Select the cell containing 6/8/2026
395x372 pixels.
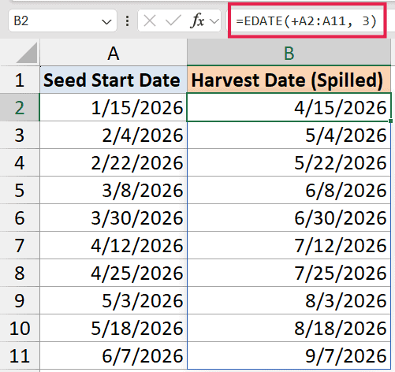289,190
